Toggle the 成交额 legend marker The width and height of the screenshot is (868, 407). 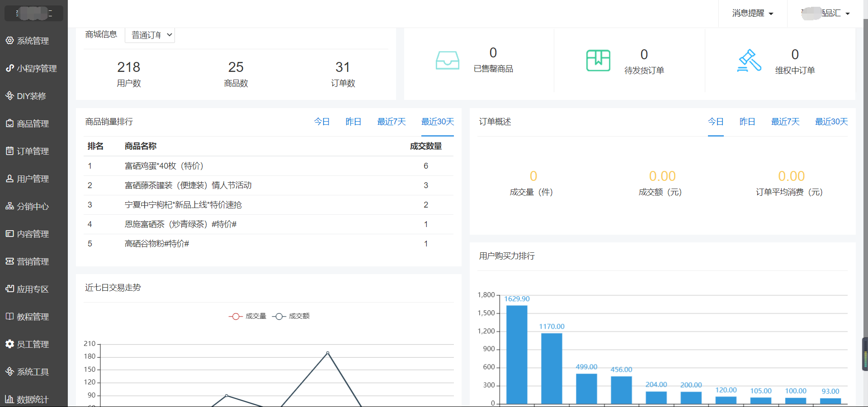pos(279,316)
